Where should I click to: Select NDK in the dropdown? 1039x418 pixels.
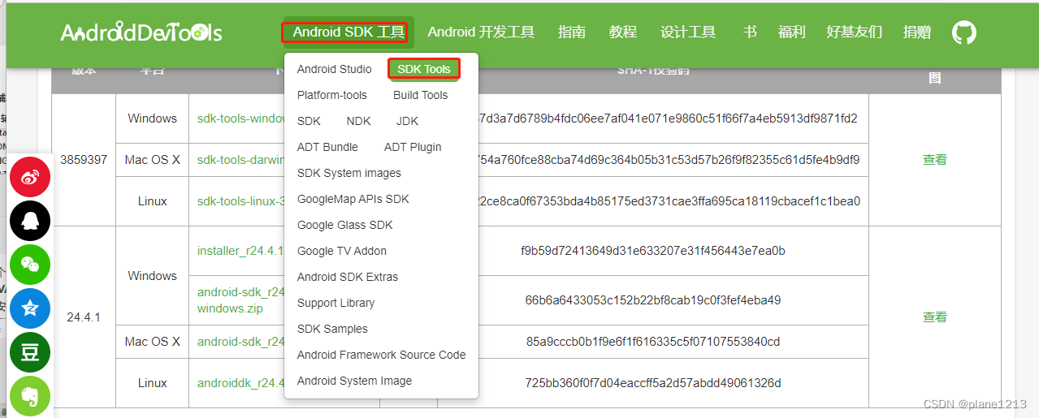pyautogui.click(x=358, y=121)
